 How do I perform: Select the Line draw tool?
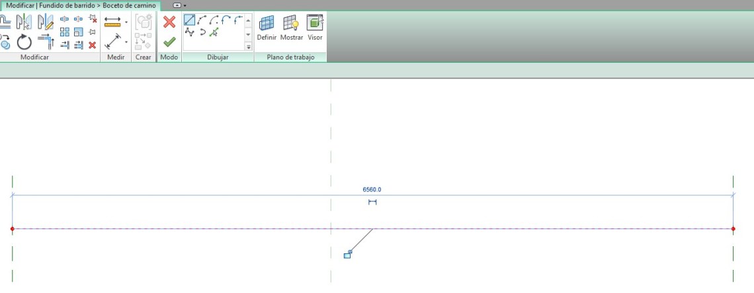[x=189, y=20]
